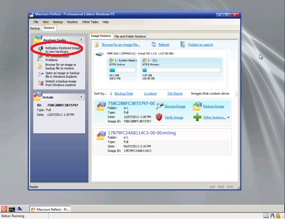Click the Browse for an image file folder icon
The width and height of the screenshot is (285, 219).
pos(97,45)
